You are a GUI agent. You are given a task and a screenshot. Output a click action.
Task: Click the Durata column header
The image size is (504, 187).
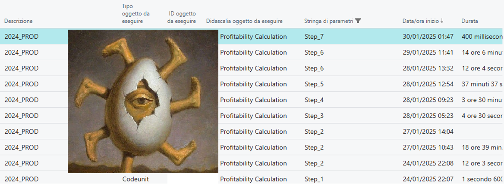click(469, 21)
